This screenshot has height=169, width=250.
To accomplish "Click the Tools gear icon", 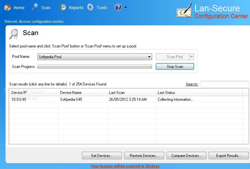I will 90,7.
